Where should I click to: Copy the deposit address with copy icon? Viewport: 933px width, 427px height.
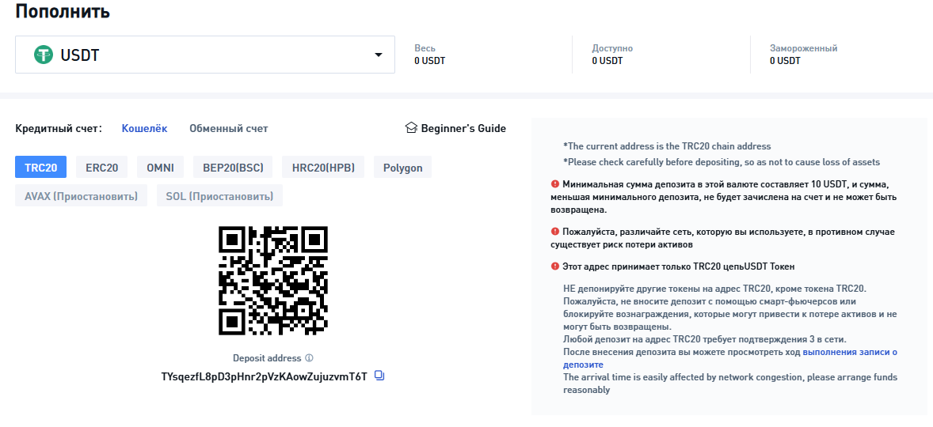coord(379,376)
